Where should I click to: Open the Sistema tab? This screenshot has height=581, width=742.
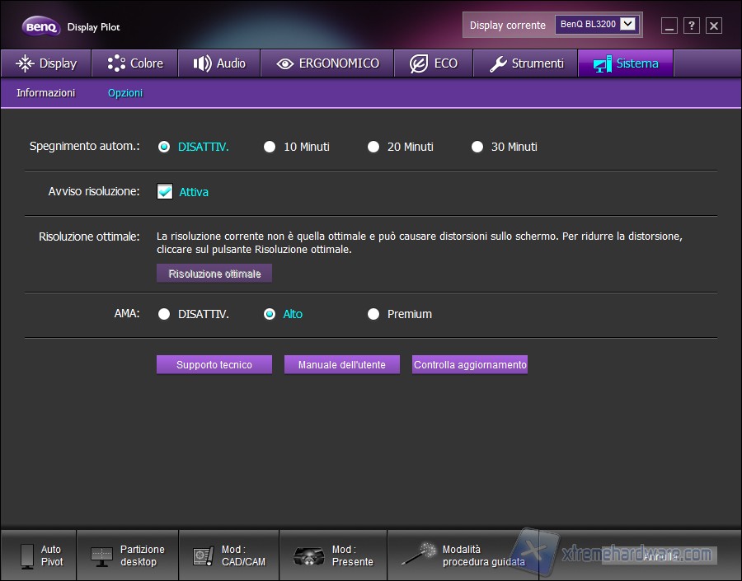click(625, 63)
